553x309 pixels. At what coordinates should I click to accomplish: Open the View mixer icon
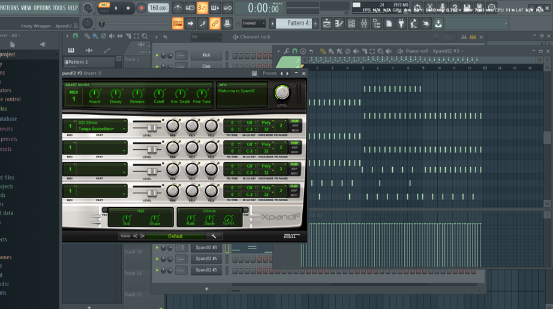point(364,23)
